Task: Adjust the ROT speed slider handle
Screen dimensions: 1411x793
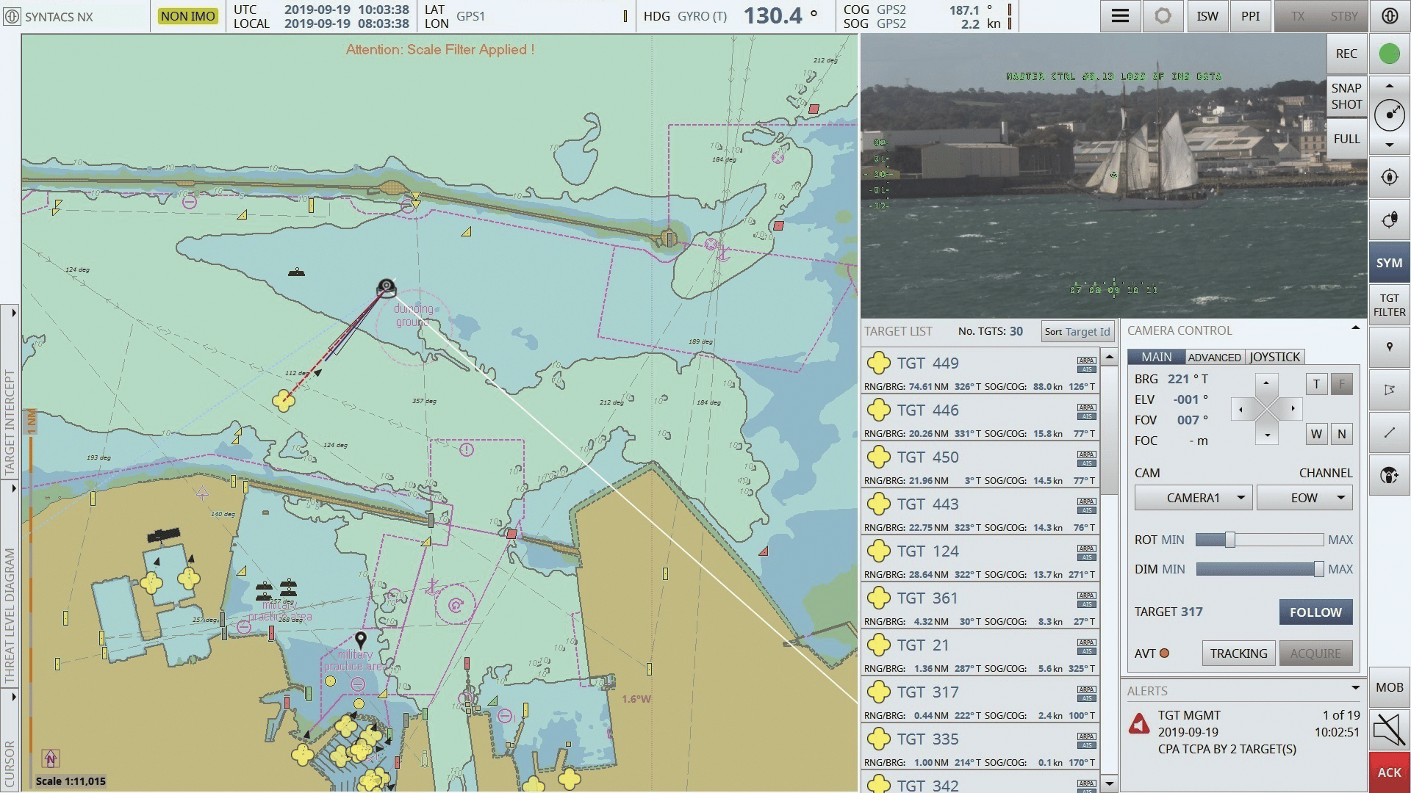Action: (x=1229, y=540)
